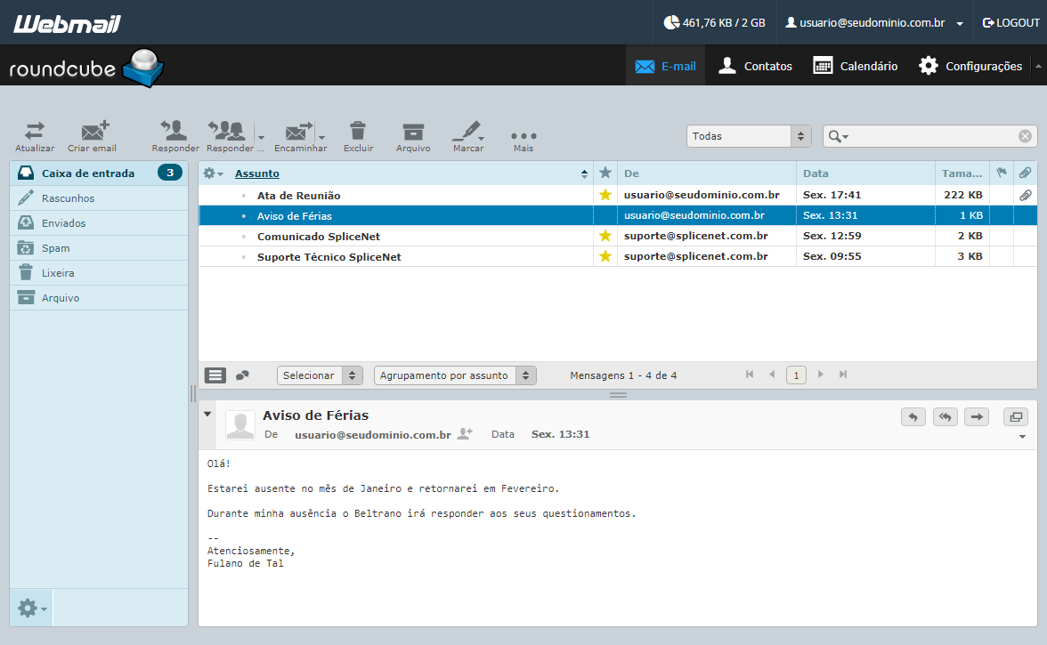1047x645 pixels.
Task: Open the Arquivo folder in sidebar
Action: coord(99,297)
